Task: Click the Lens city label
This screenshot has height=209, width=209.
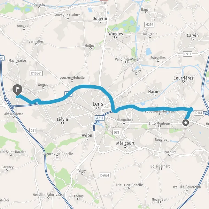Action: point(98,104)
